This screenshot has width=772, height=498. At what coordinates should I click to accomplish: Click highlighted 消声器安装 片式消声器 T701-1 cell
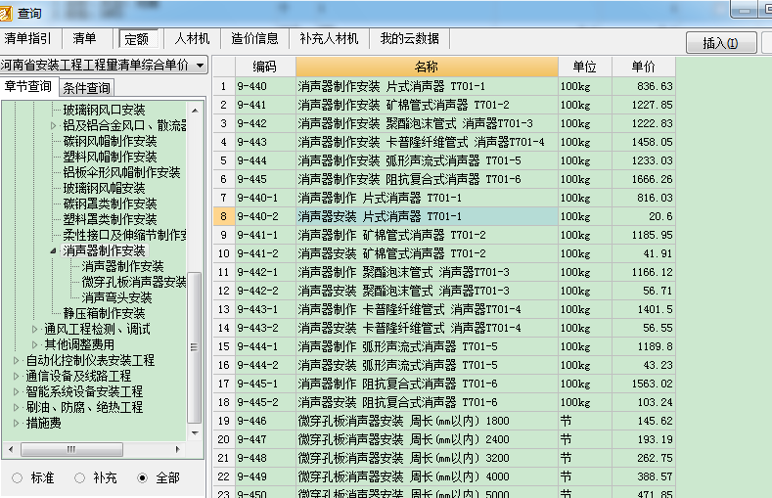427,216
